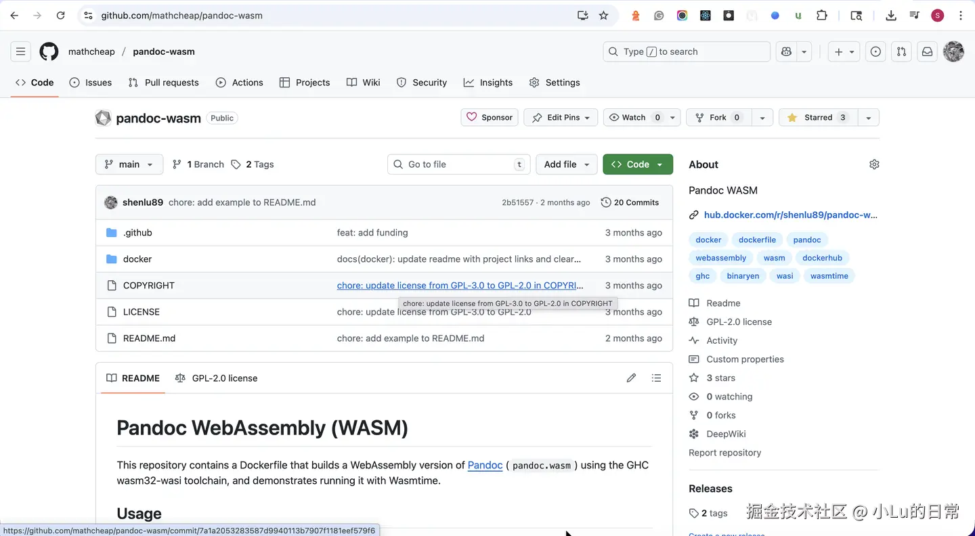Open the Docker Hub link in About
The image size is (975, 536).
(x=791, y=215)
